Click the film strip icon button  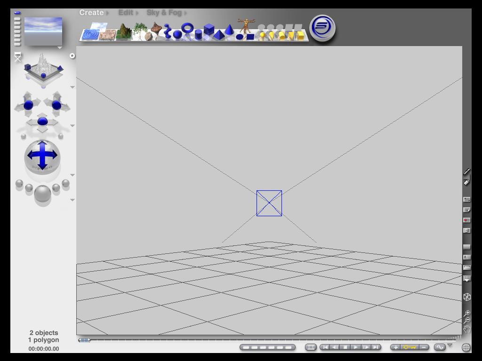[311, 347]
